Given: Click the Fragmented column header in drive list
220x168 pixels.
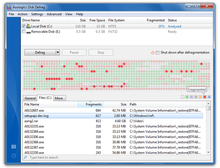Looking at the screenshot, I should 153,20.
